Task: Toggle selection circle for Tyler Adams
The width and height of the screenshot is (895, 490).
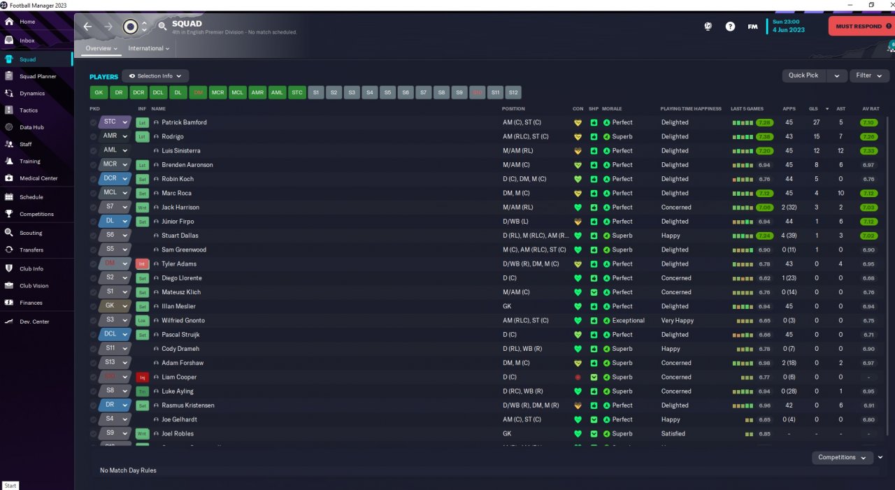Action: click(93, 264)
